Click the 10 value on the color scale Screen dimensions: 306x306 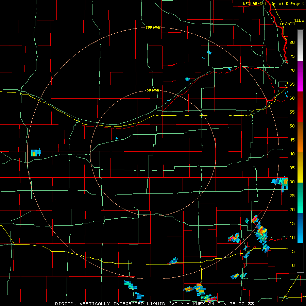point(292,238)
